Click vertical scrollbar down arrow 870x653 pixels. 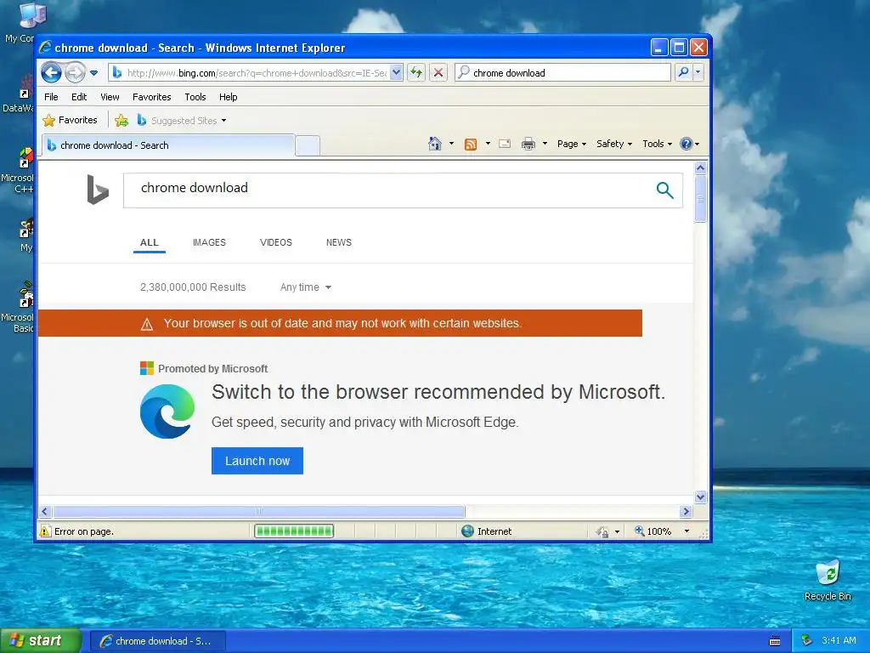tap(700, 497)
